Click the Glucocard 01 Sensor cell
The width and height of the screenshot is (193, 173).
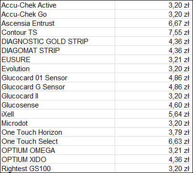tap(58, 78)
